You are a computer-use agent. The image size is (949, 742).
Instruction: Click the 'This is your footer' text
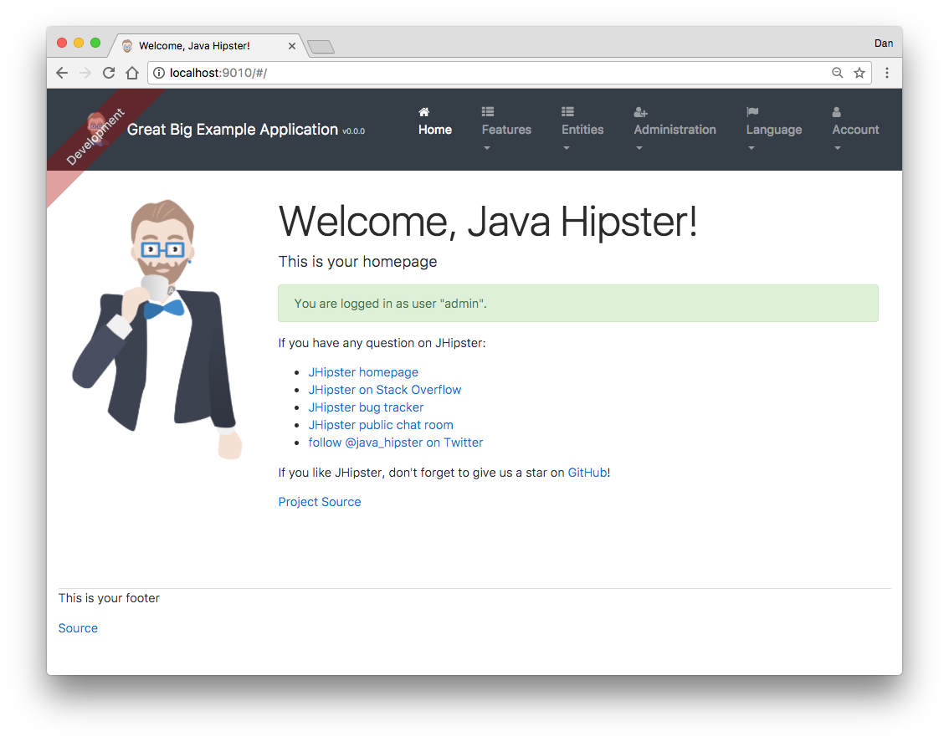click(x=109, y=598)
